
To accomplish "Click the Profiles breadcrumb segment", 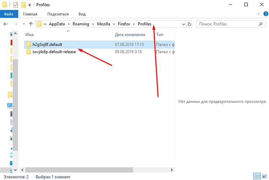I will tap(145, 24).
